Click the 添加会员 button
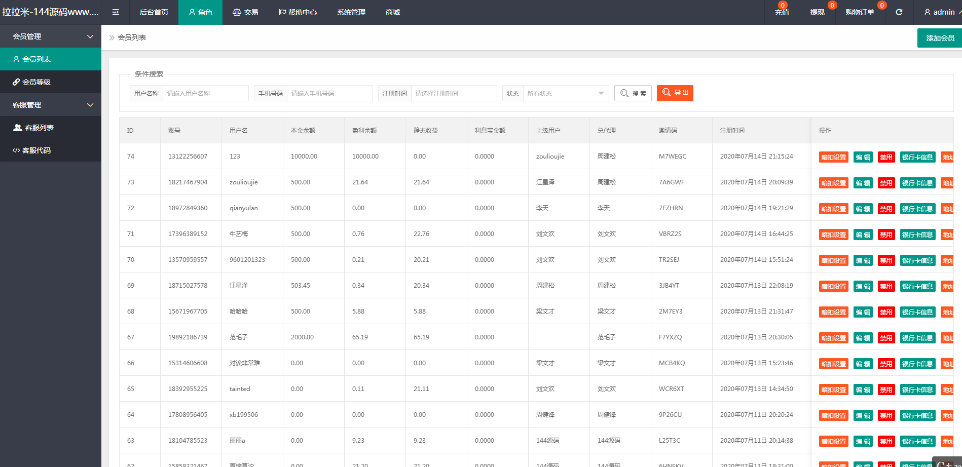This screenshot has width=962, height=467. click(x=940, y=38)
